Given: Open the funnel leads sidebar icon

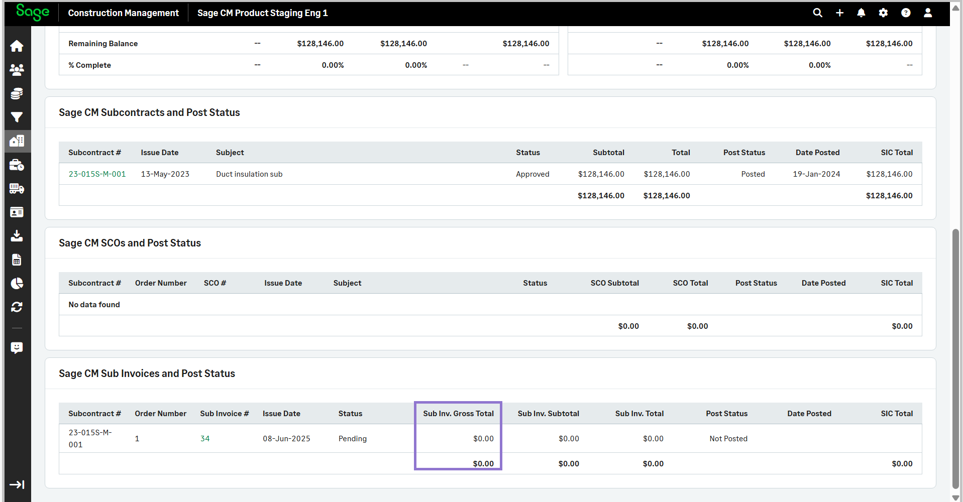Looking at the screenshot, I should pyautogui.click(x=17, y=117).
